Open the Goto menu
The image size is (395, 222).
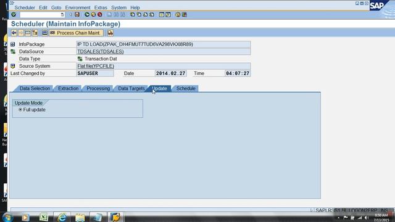click(56, 7)
